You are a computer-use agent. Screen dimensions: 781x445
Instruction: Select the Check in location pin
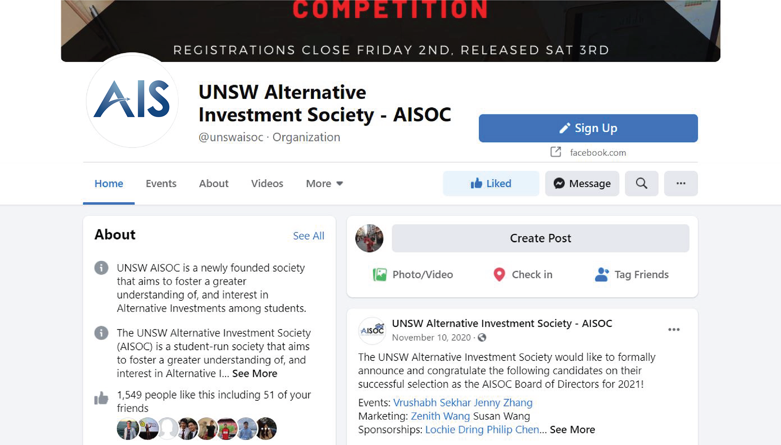pyautogui.click(x=499, y=275)
